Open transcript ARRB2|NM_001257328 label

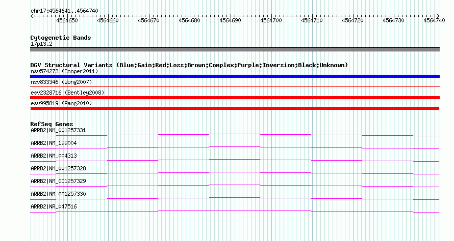(x=58, y=169)
